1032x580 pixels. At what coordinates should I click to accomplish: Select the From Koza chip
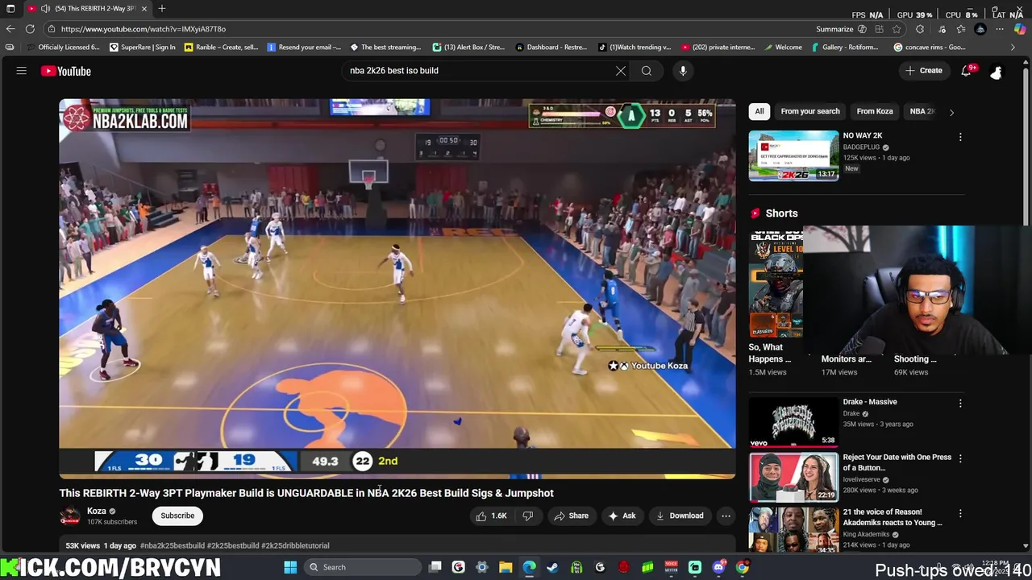[x=875, y=111]
